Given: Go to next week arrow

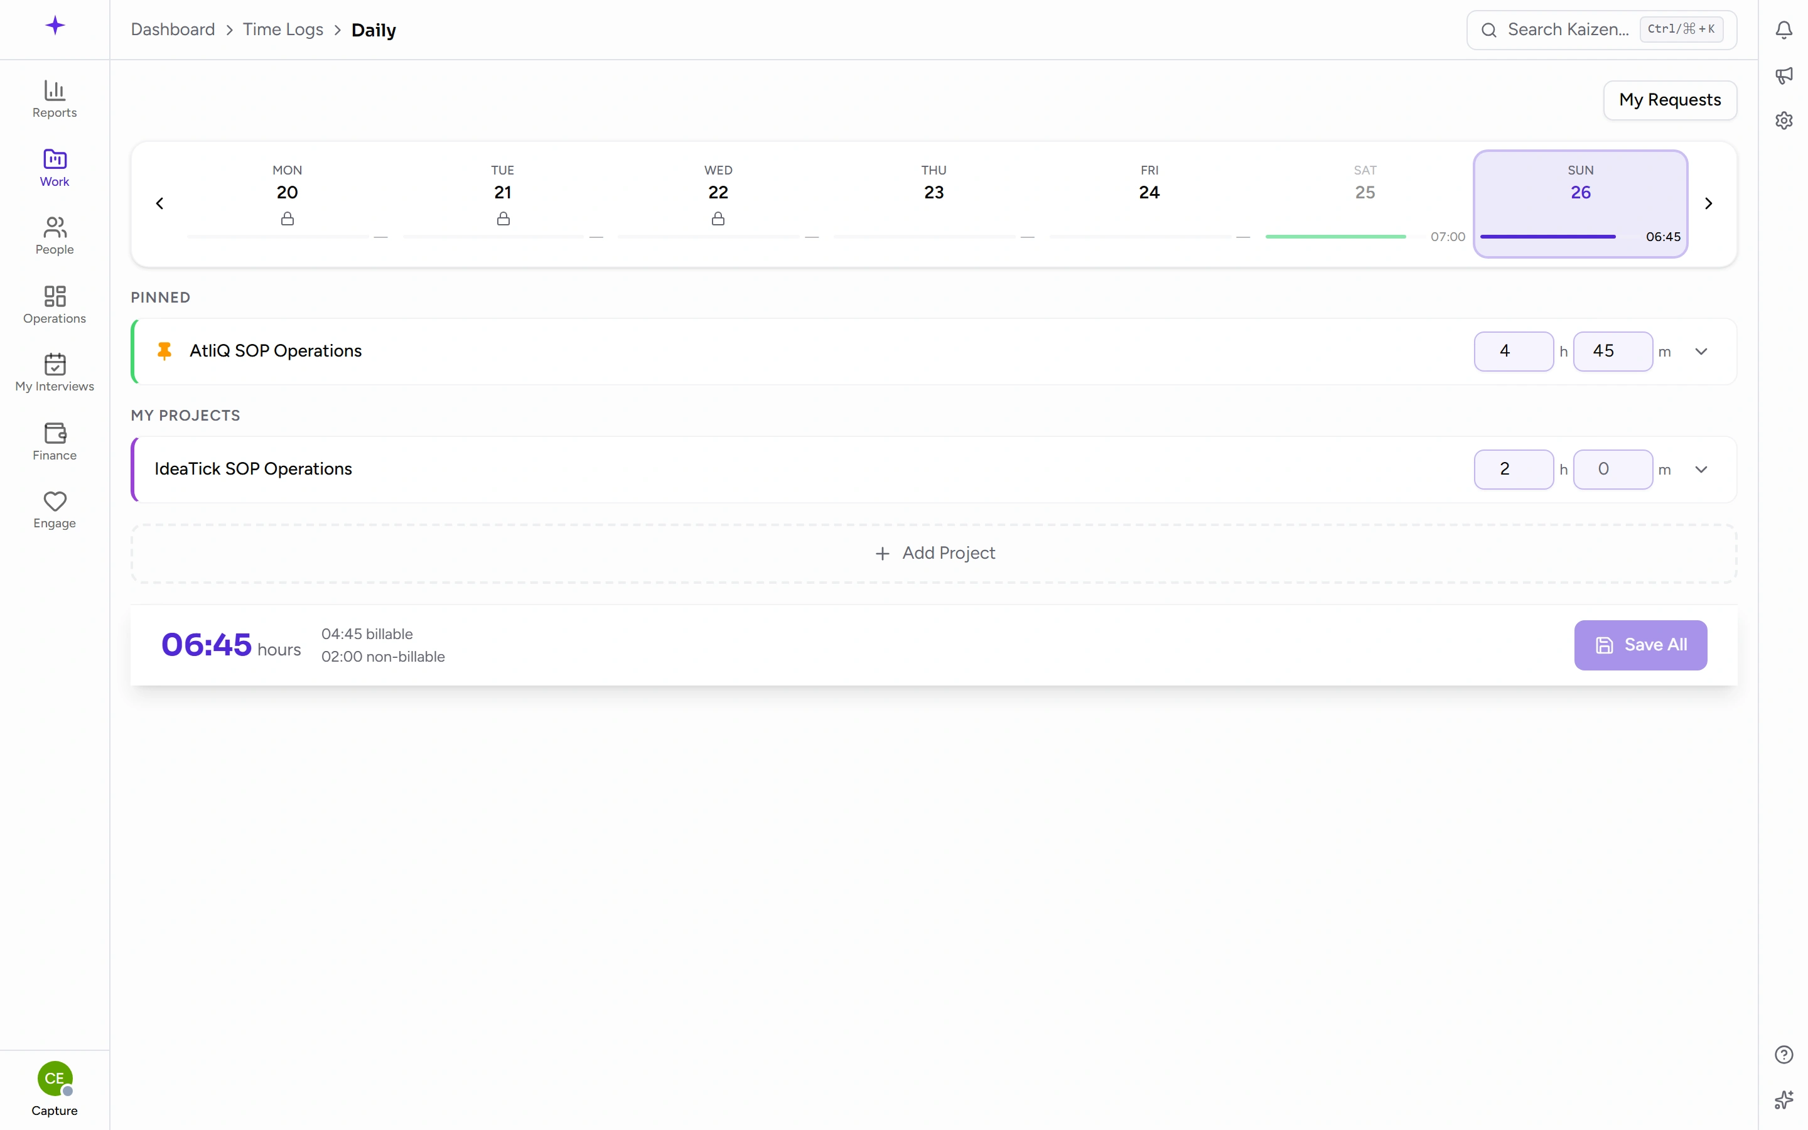Looking at the screenshot, I should coord(1708,203).
